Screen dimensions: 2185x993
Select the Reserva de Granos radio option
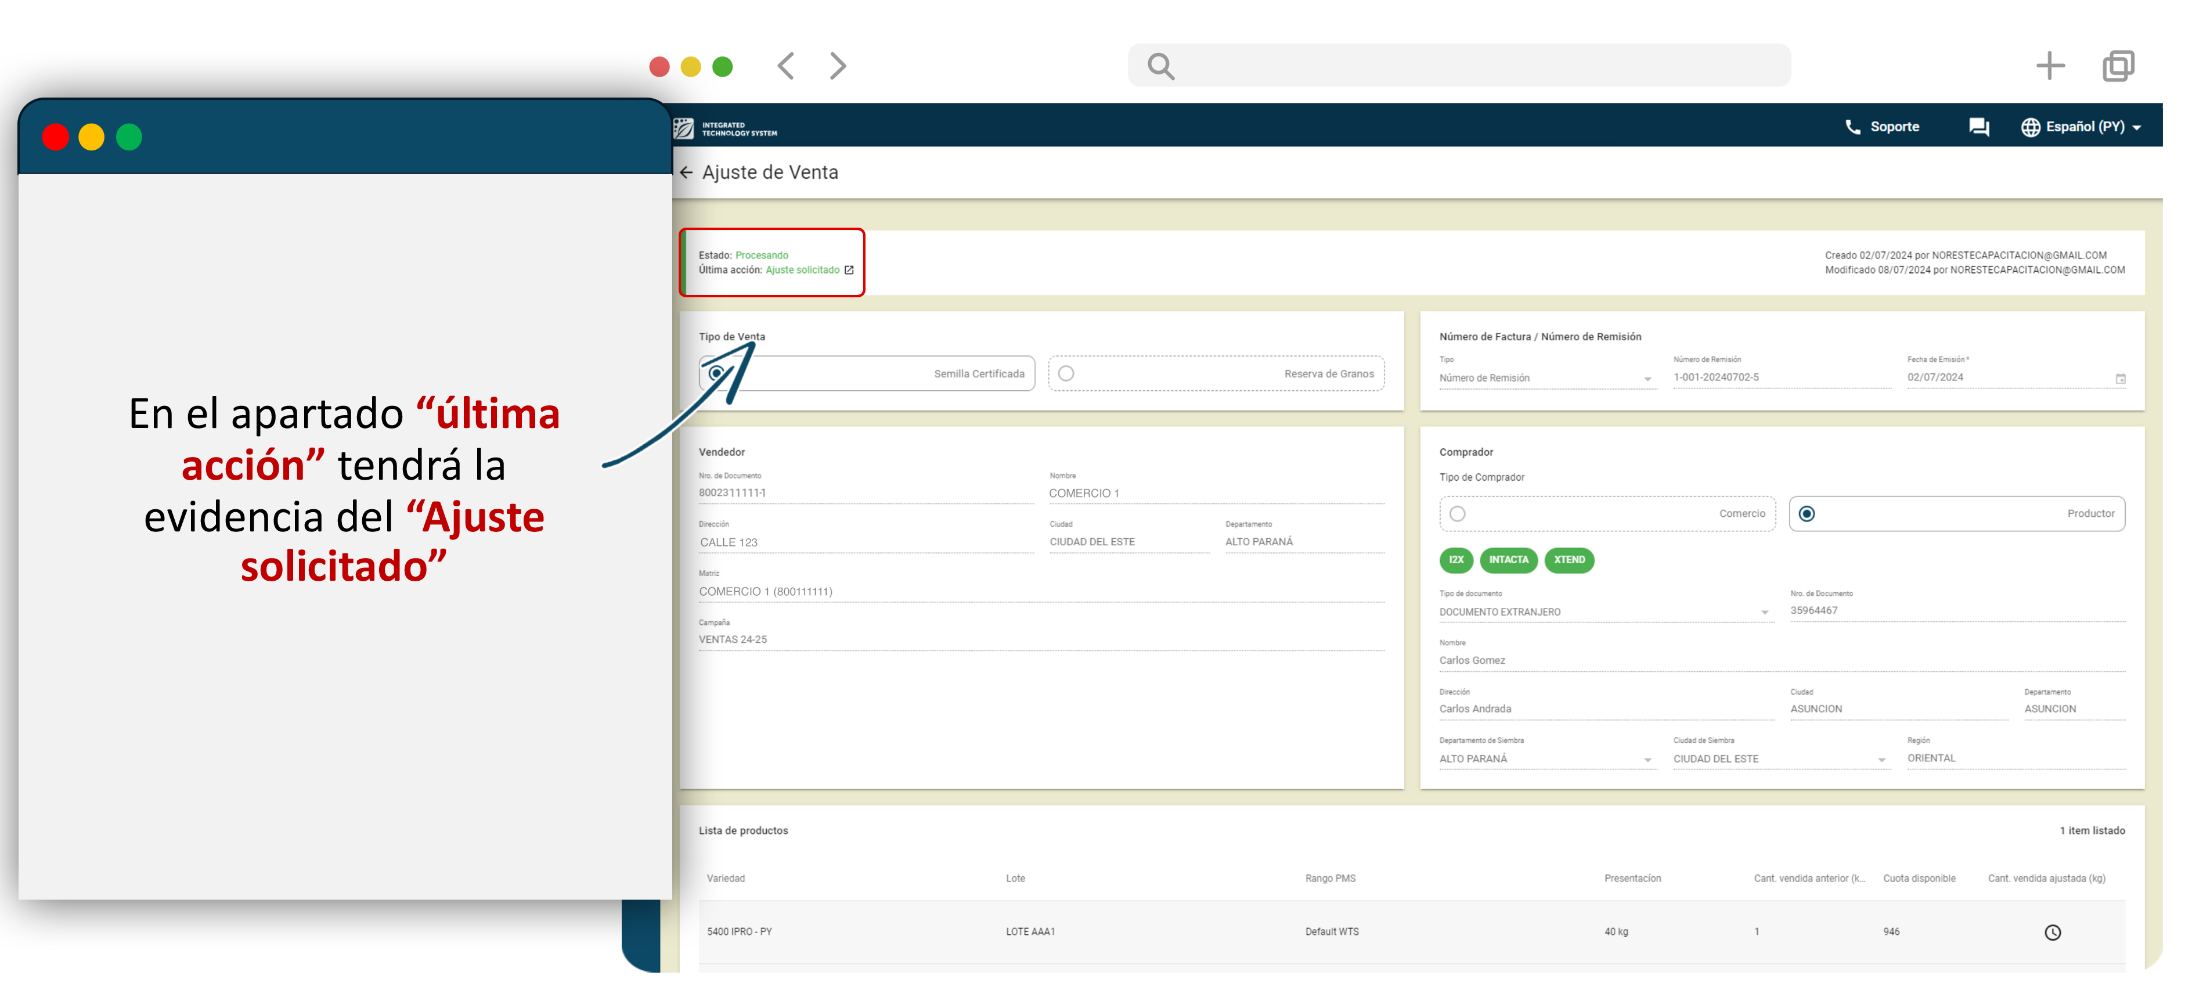[1066, 375]
